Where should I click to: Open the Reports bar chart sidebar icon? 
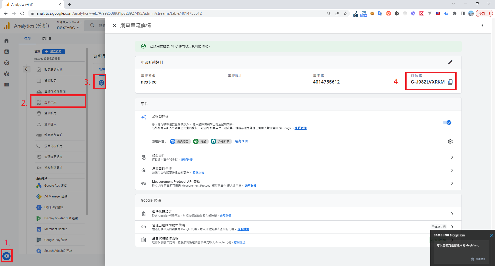pos(7,52)
